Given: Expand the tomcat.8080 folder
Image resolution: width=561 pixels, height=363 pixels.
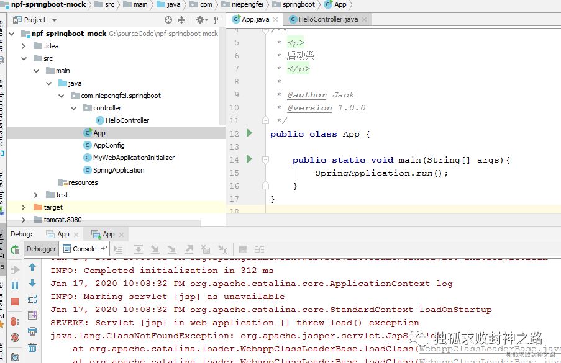Looking at the screenshot, I should [x=24, y=220].
